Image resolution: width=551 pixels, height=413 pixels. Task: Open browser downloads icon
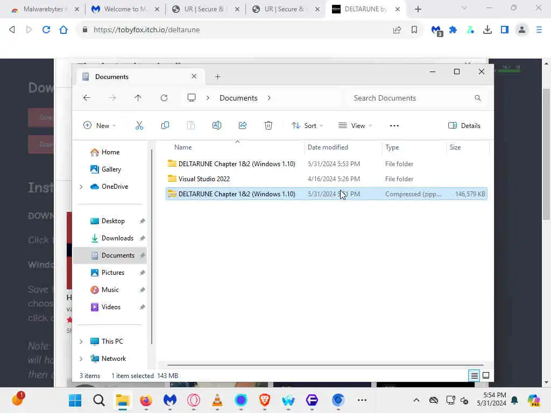487,30
